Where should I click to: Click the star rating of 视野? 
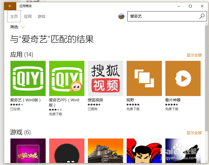tap(133, 105)
